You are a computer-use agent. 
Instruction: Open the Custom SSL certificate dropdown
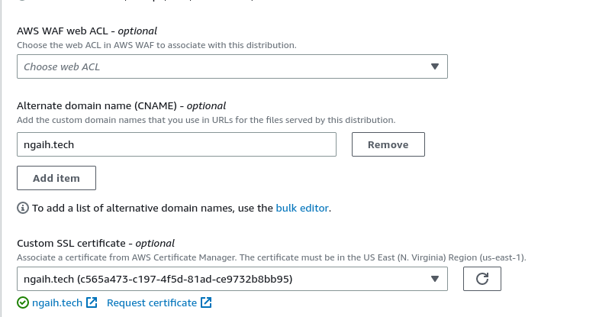[232, 279]
